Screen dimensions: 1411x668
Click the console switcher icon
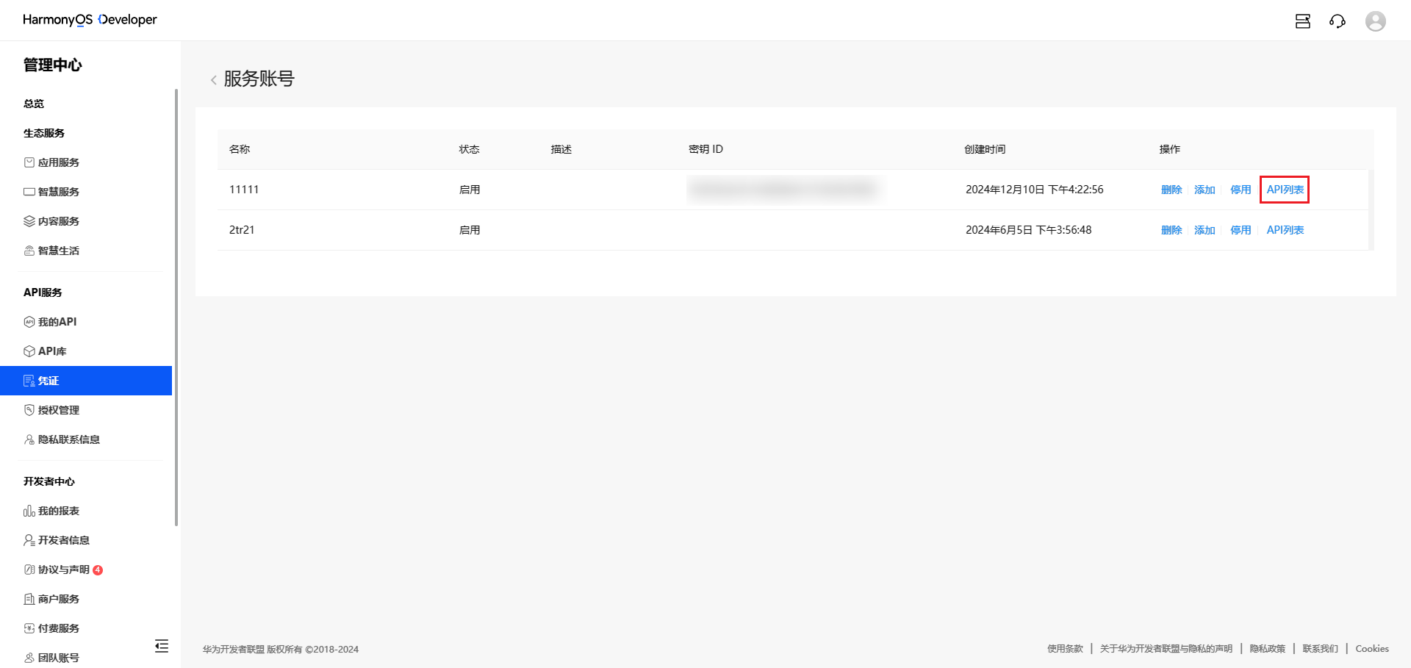[1302, 21]
